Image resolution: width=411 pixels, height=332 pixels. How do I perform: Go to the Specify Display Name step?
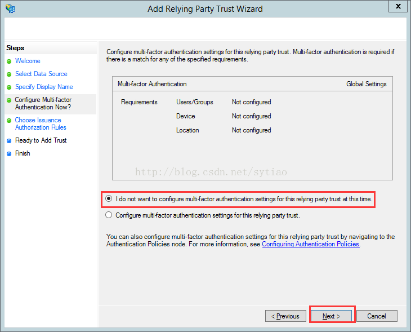[44, 87]
